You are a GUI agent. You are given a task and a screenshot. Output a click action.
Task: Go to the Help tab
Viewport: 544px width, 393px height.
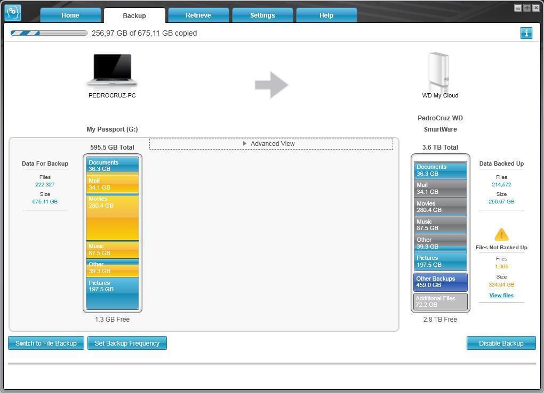326,15
